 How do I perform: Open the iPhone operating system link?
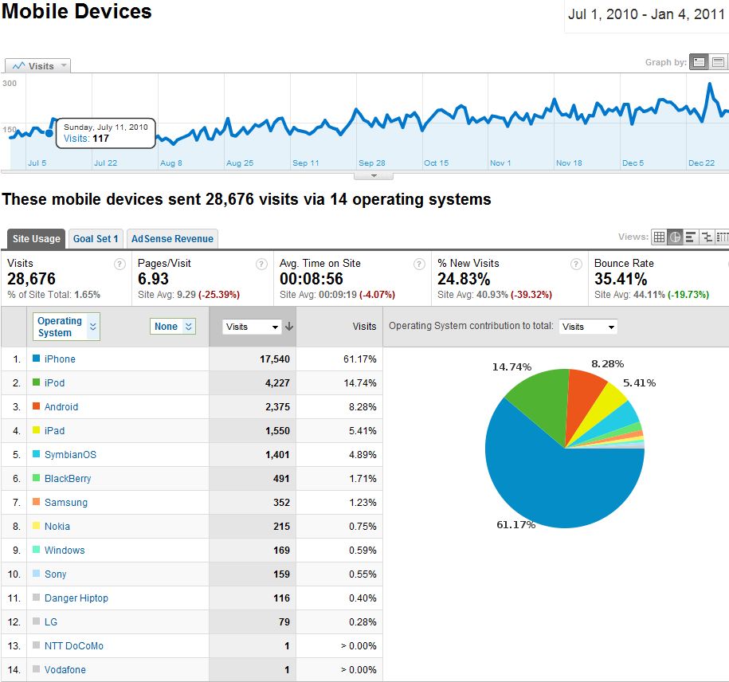60,359
